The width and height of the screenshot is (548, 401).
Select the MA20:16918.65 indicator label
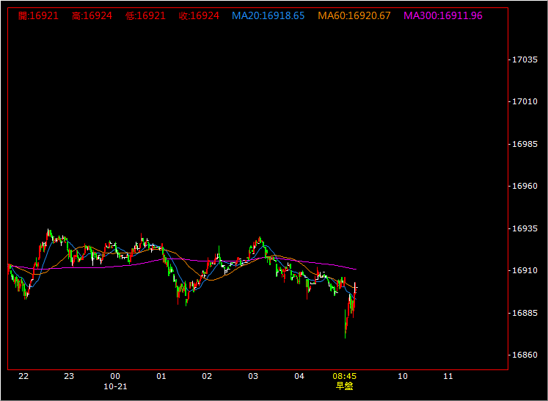[x=268, y=15]
